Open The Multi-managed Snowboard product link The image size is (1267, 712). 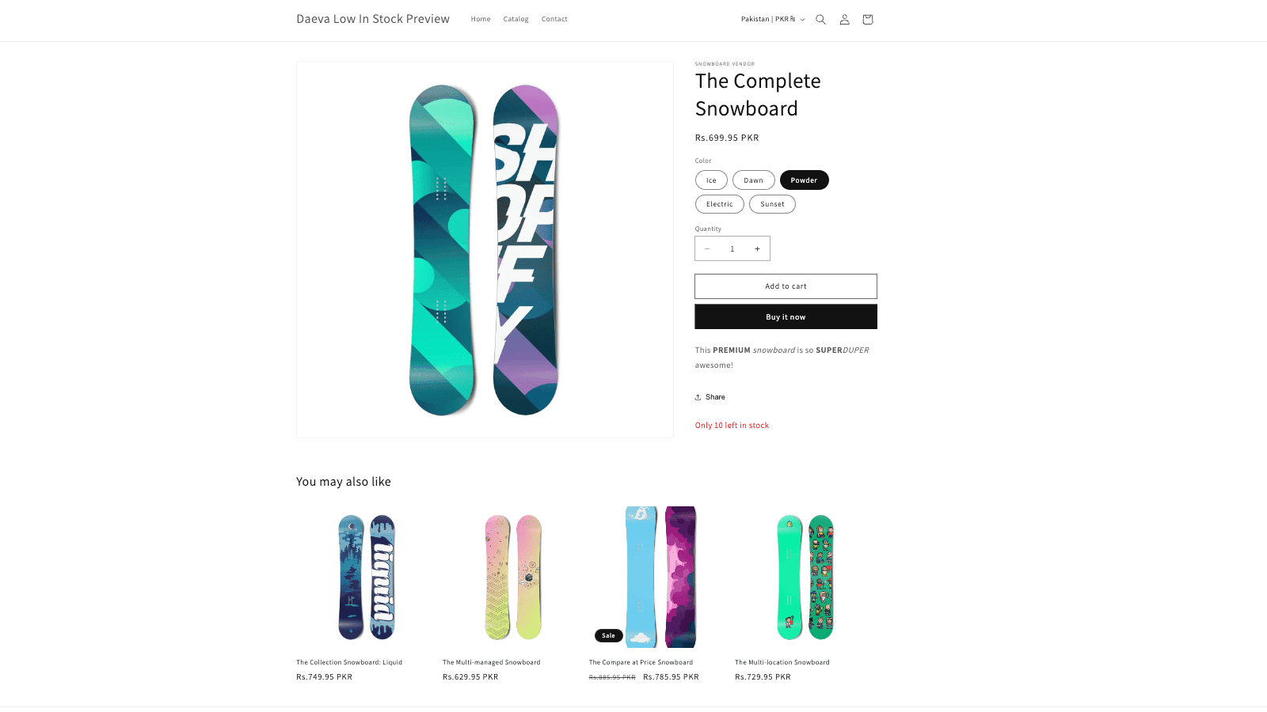[491, 662]
